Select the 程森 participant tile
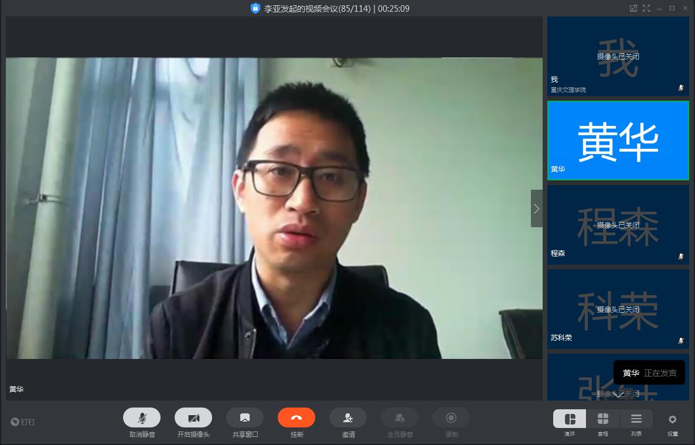 pos(618,225)
